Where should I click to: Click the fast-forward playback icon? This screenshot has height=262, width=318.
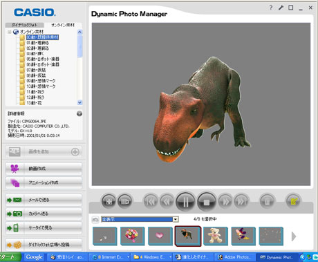tap(225, 202)
